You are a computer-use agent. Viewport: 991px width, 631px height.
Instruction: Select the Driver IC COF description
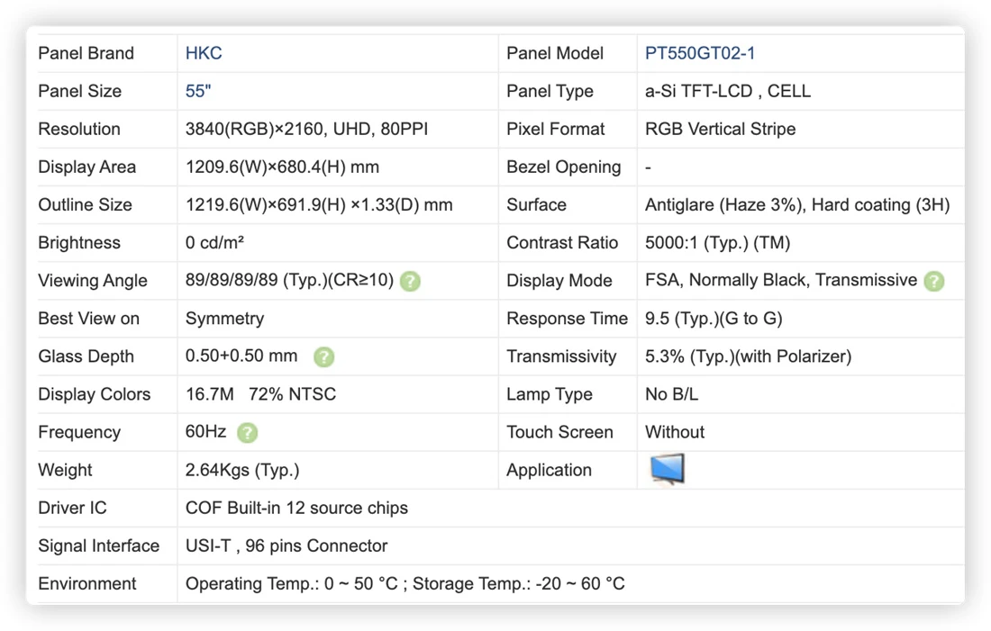[x=296, y=508]
